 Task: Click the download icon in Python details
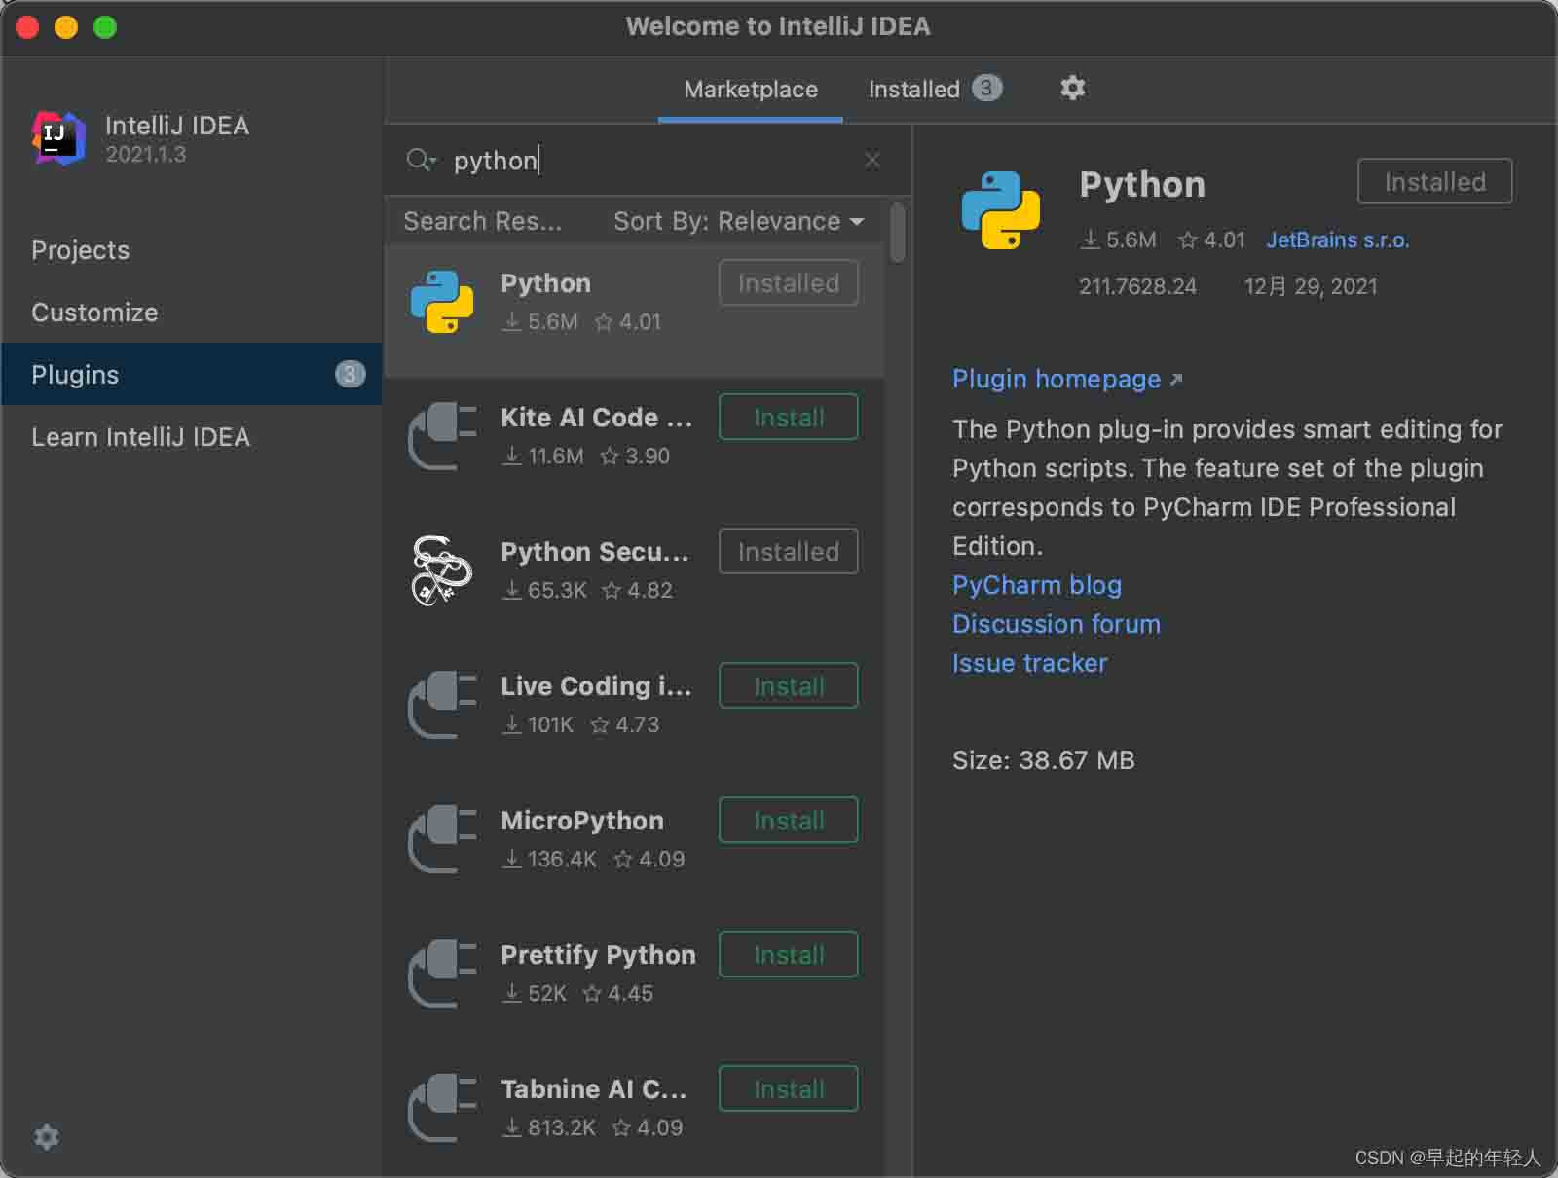(1091, 239)
